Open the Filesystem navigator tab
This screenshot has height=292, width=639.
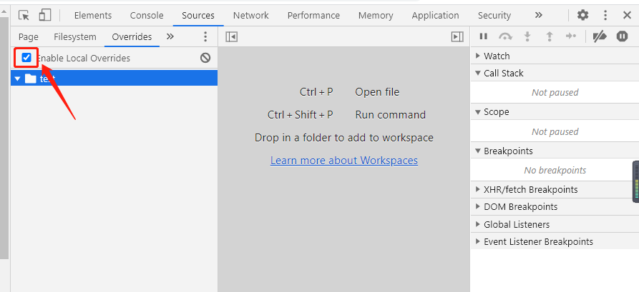pos(75,37)
